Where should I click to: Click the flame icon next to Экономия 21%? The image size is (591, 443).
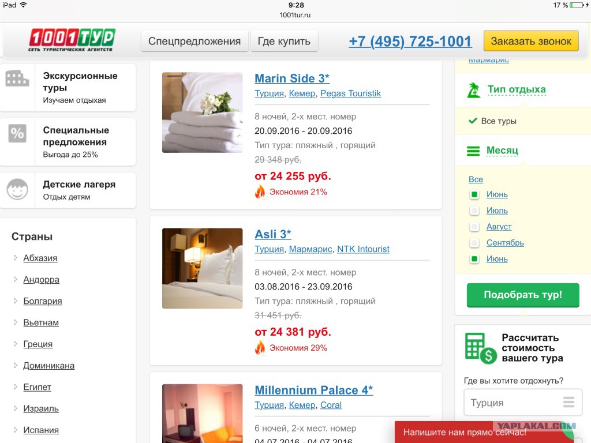click(260, 192)
